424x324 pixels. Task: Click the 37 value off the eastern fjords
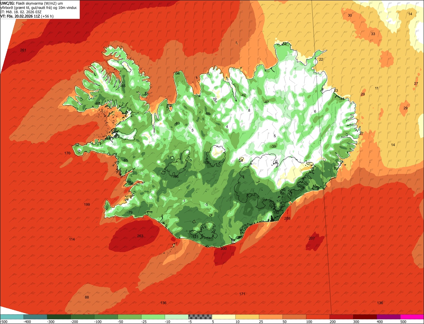(x=361, y=134)
